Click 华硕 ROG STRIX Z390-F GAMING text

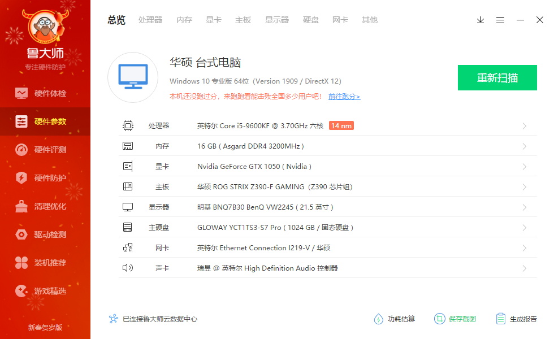[275, 187]
